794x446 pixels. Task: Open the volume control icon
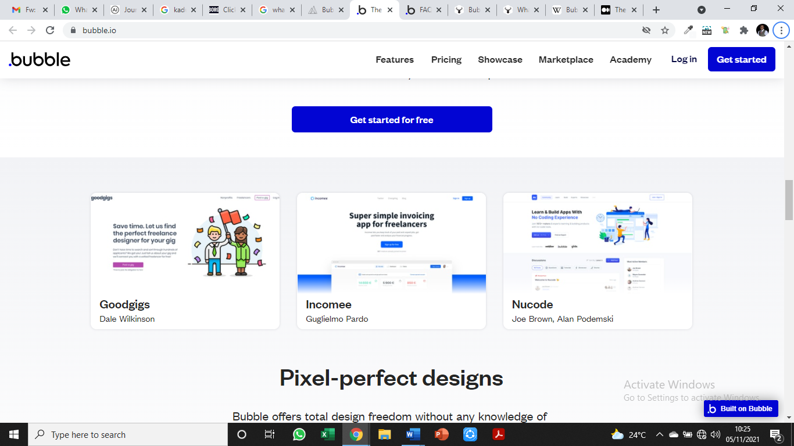tap(716, 434)
